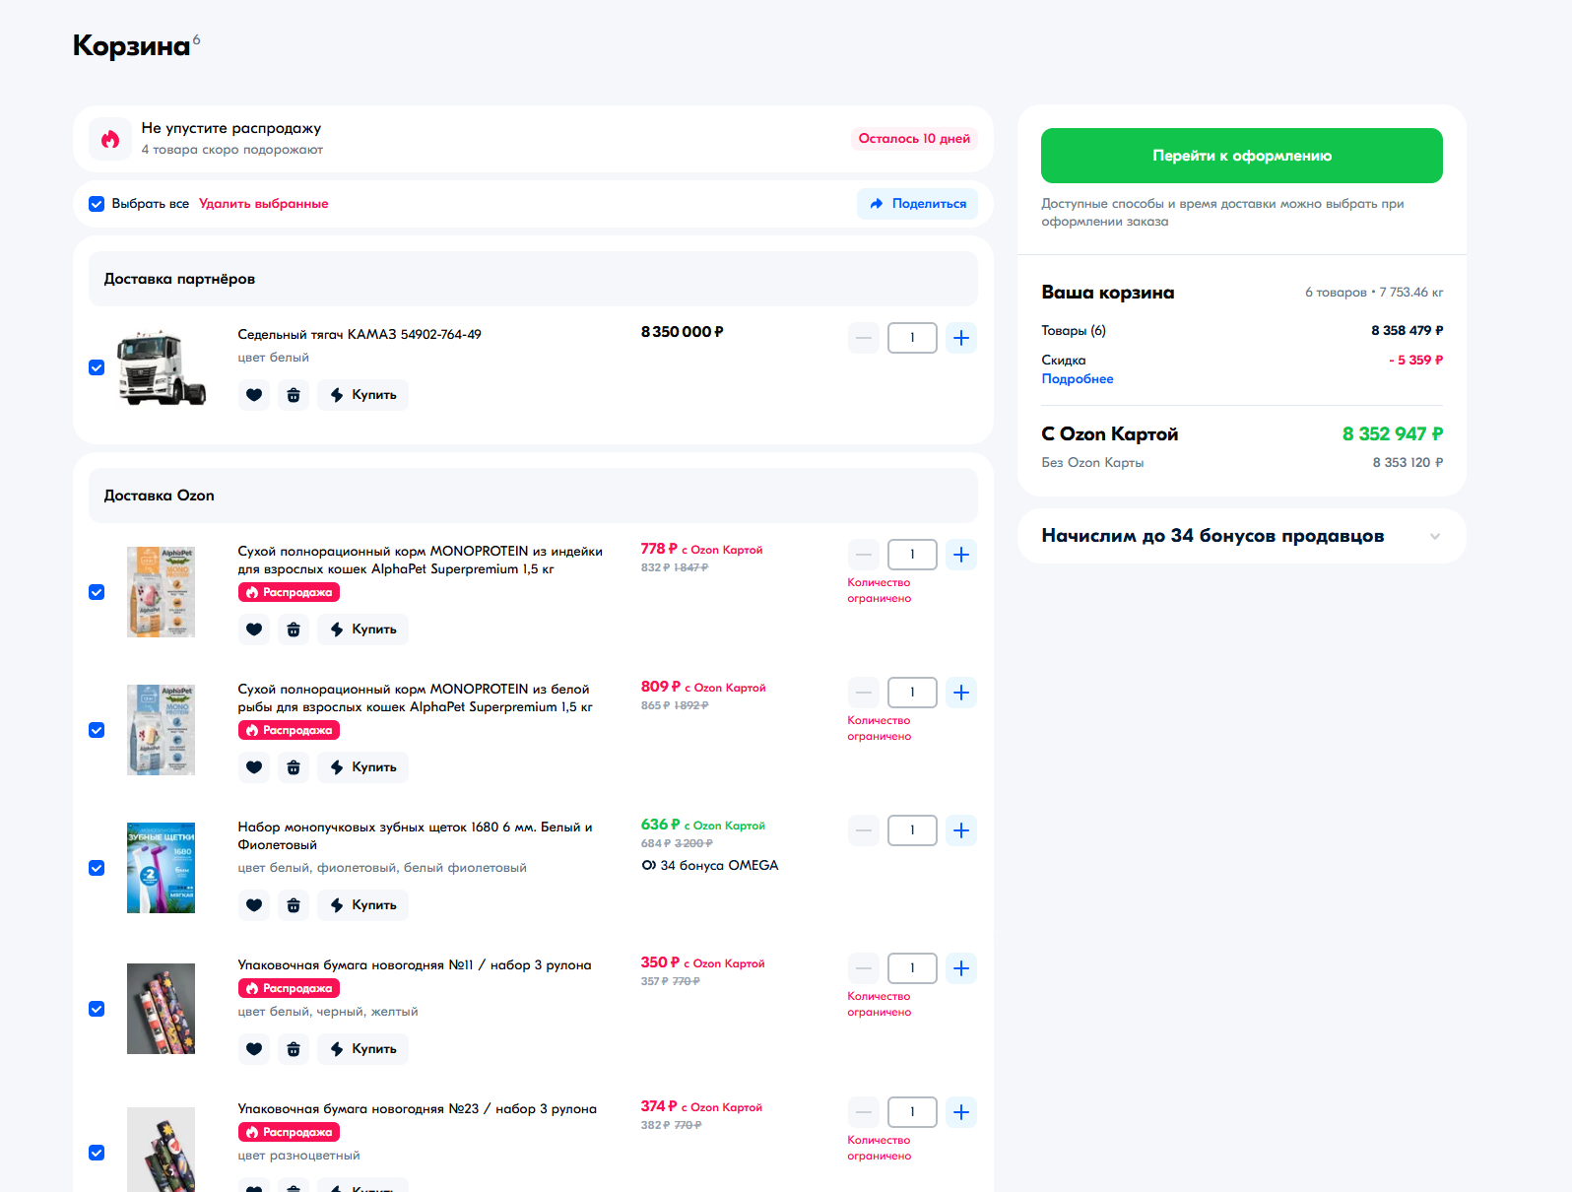Favorite the white fish MONOPROTEIN cat food
Viewport: 1572px width, 1192px height.
(x=254, y=767)
